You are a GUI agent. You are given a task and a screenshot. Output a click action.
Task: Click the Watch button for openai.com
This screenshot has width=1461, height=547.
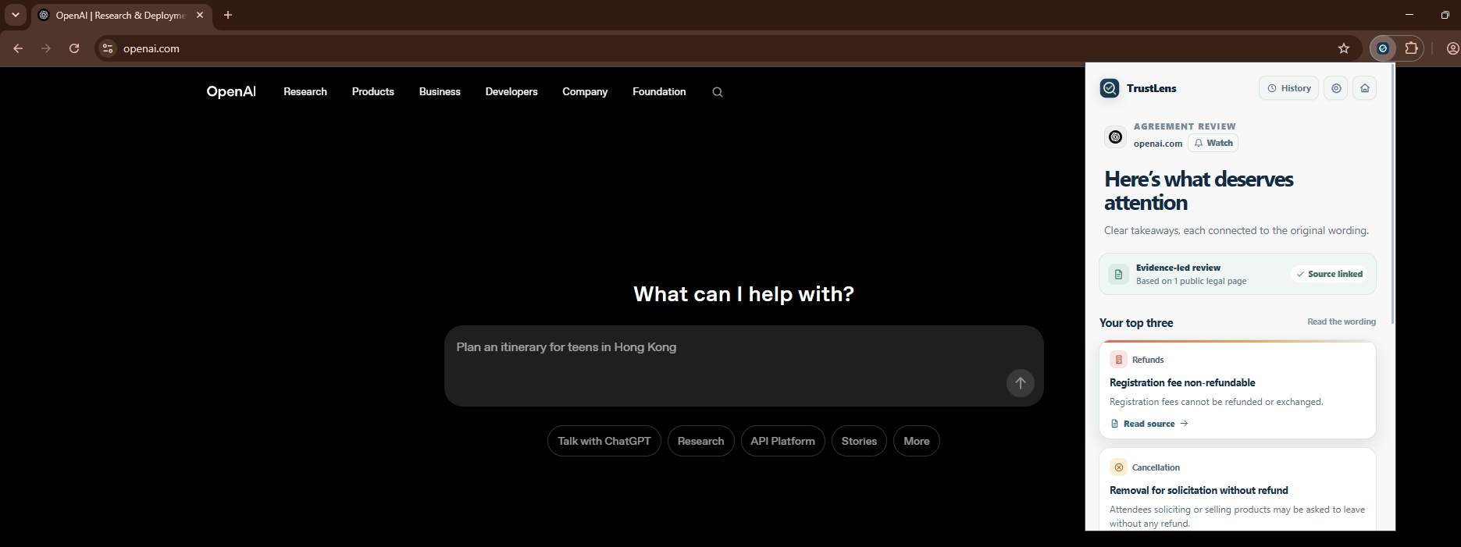pos(1213,143)
